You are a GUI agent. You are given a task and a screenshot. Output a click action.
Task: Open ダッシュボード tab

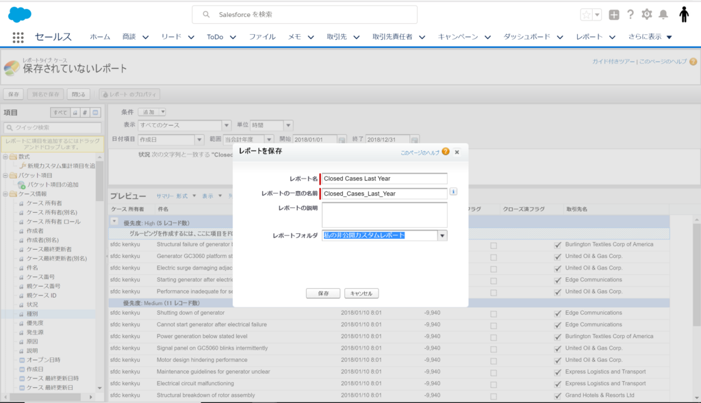pos(526,37)
